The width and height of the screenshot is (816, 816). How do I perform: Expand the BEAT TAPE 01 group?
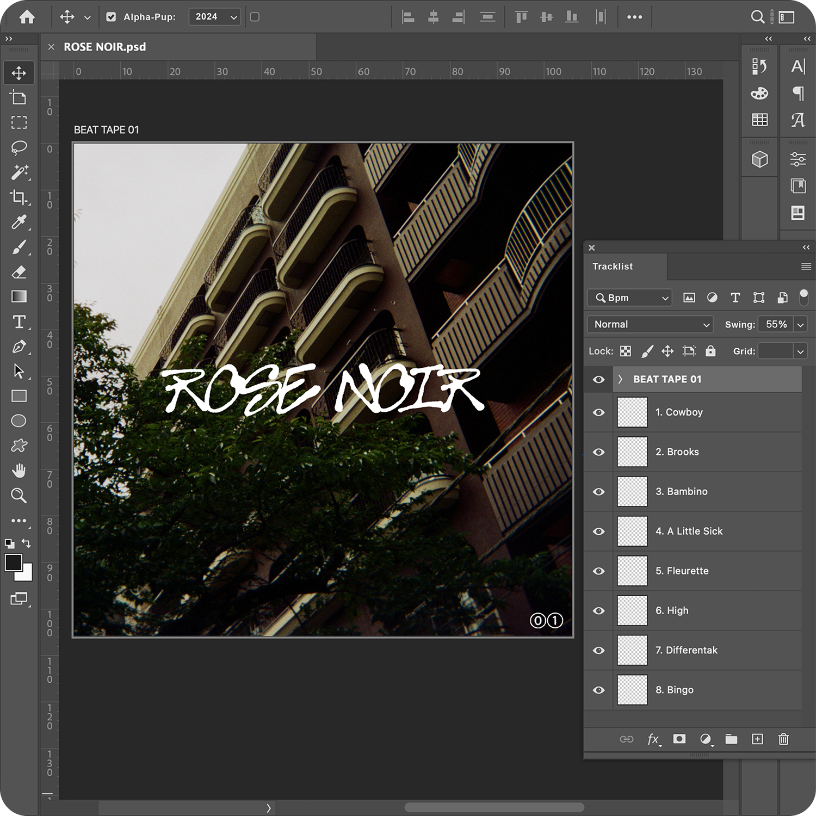click(620, 379)
